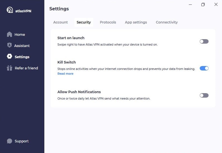Open the Kill Switch Read more link
Image resolution: width=222 pixels, height=153 pixels.
coord(65,74)
